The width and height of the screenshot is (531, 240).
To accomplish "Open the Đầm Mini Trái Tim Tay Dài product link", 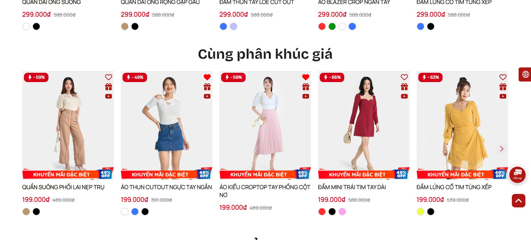I will [352, 187].
